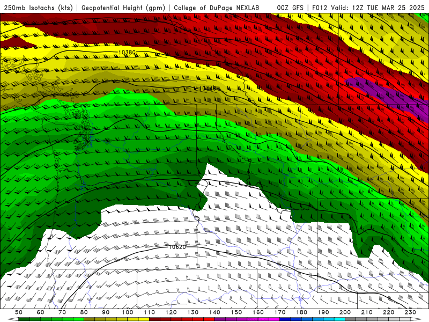
Task: Click the 120 value on the color scale
Action: (x=171, y=312)
